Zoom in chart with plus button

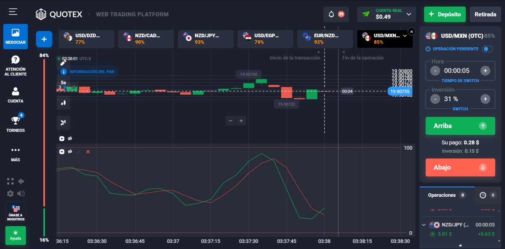tap(241, 121)
